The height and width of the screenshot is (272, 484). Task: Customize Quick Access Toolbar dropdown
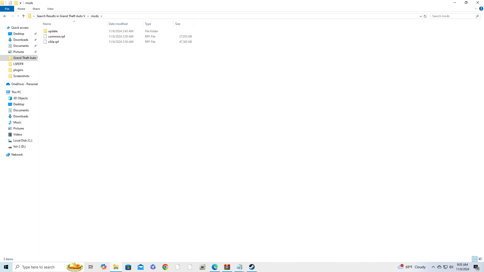click(21, 3)
